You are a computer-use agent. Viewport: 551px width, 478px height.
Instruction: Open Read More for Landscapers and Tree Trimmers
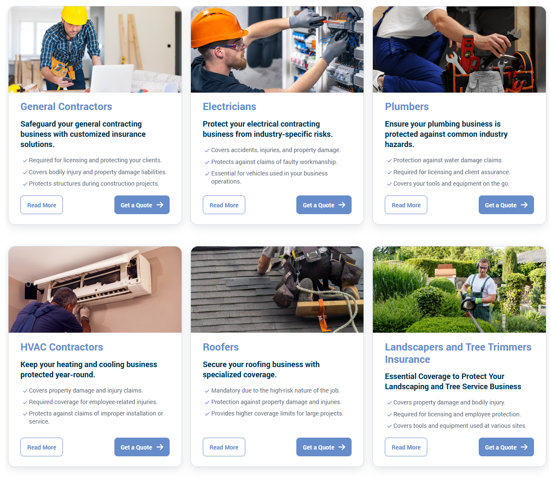pos(406,447)
